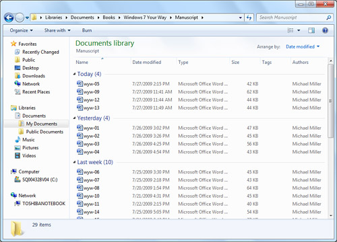Viewport: 337px width, 242px height.
Task: Collapse the Today (4) group
Action: (74, 74)
